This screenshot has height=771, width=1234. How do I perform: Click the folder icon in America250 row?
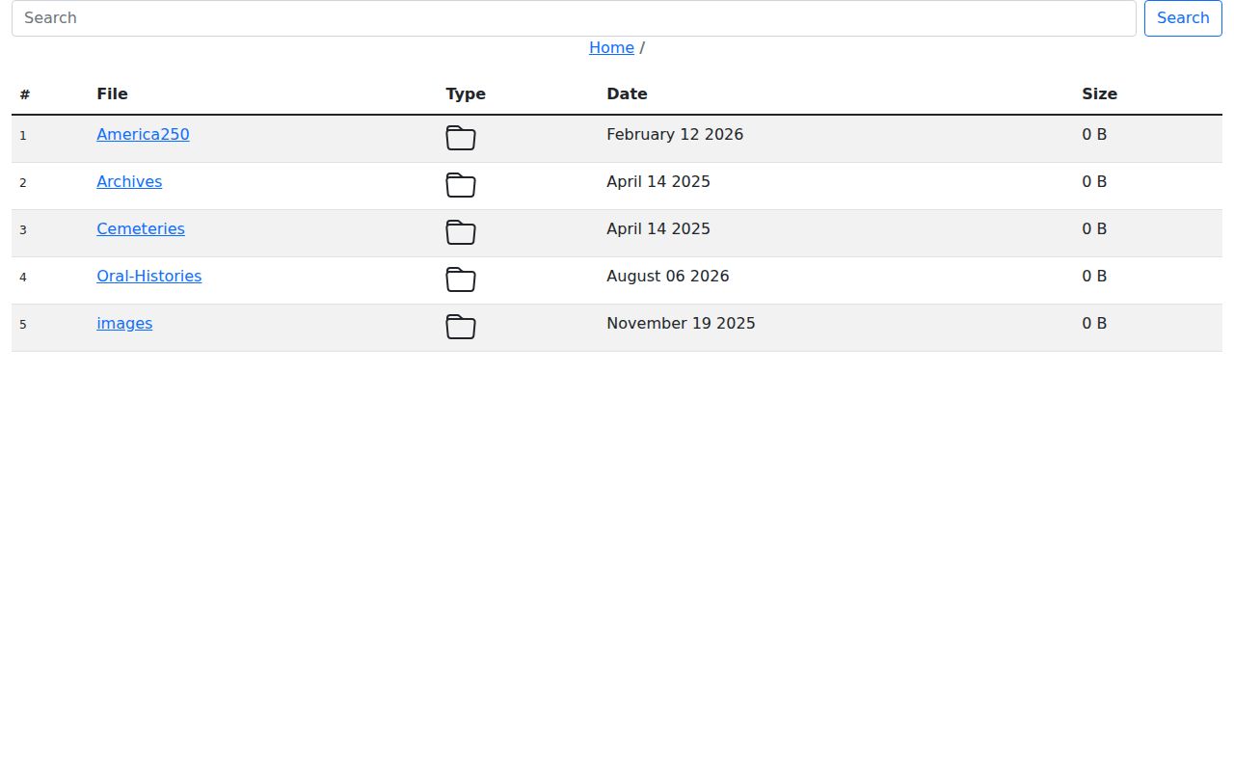click(461, 138)
